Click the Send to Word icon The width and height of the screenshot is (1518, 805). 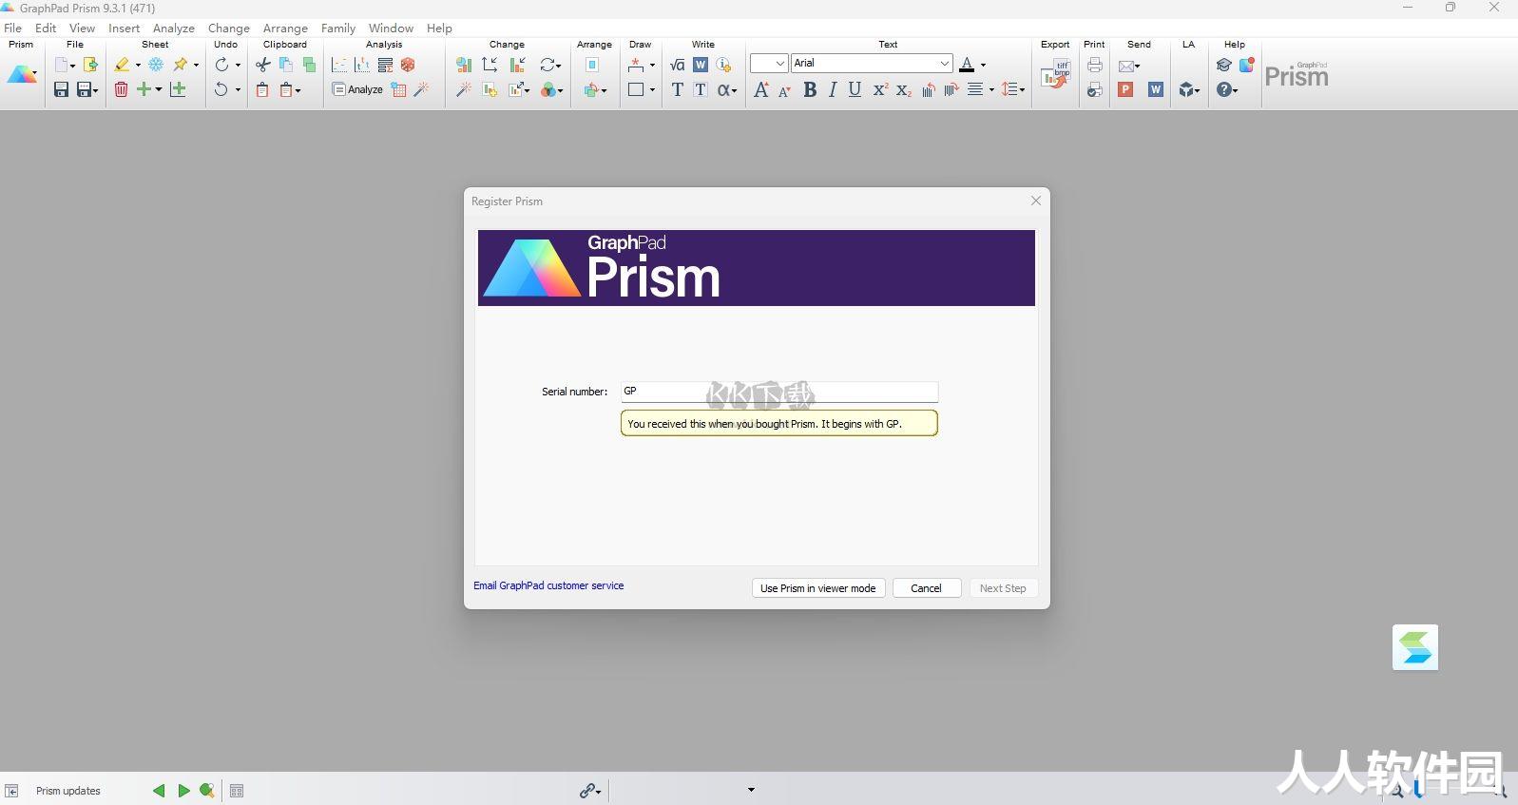pos(1156,89)
